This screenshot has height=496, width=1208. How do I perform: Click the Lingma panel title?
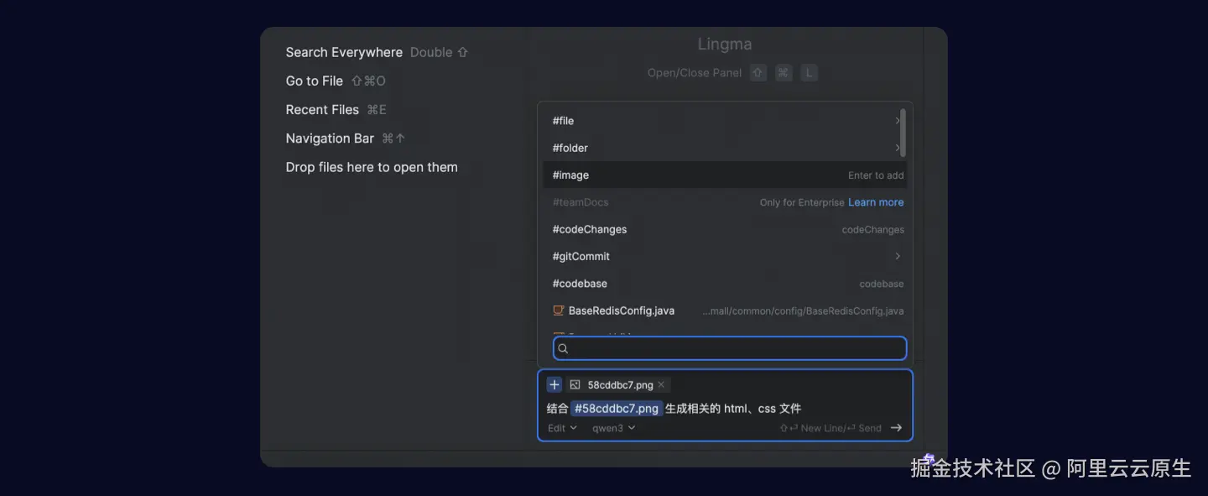pos(725,44)
